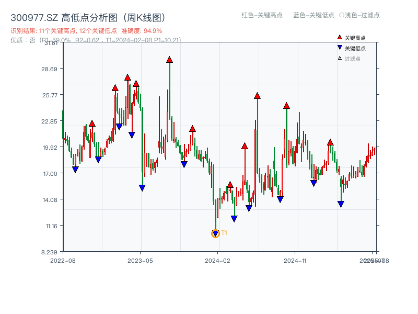418x314 pixels.
Task: Select the blue 关键低点 triangle icon in legend
Action: 340,48
